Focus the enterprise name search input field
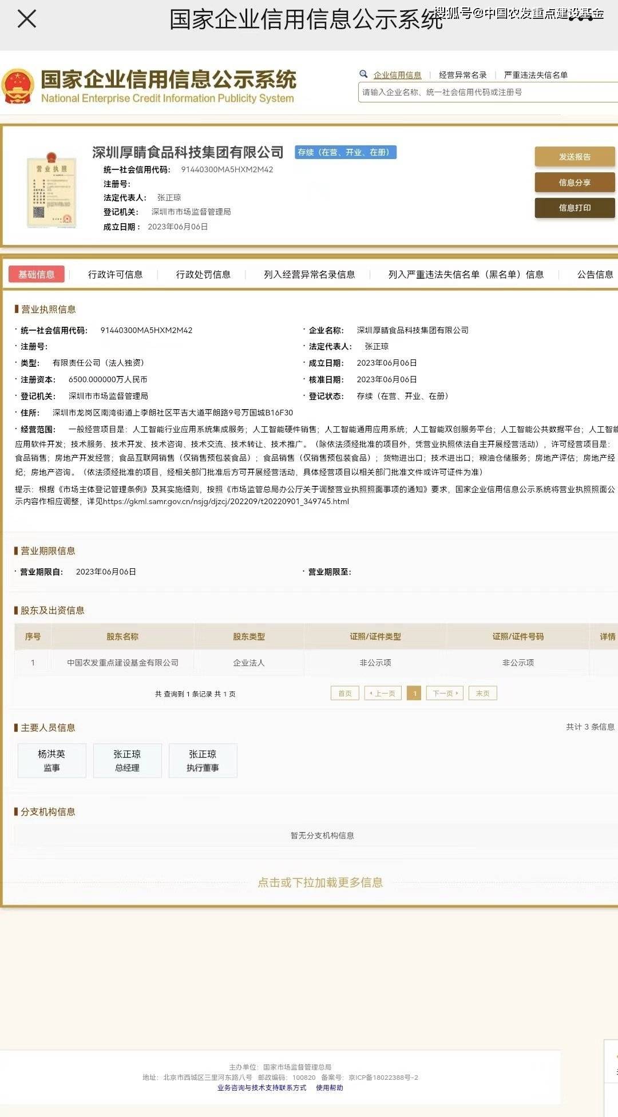This screenshot has height=1117, width=618. (488, 92)
